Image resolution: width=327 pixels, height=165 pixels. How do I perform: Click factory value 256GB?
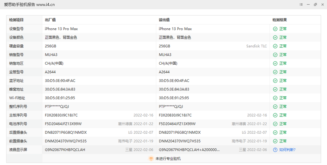(51, 46)
